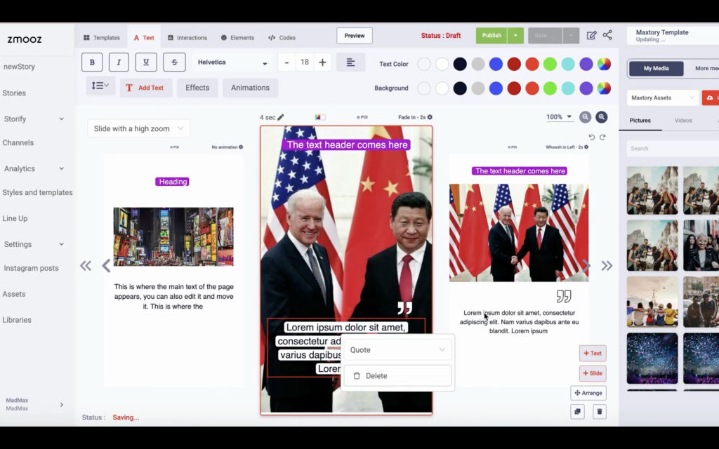The width and height of the screenshot is (719, 449).
Task: Click the media Search field
Action: [673, 149]
